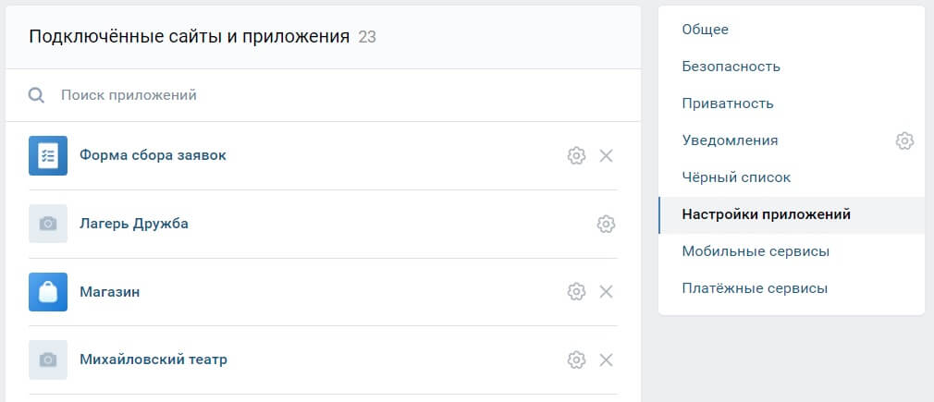
Task: Open settings gear for Форма сбора заявок
Action: point(576,155)
